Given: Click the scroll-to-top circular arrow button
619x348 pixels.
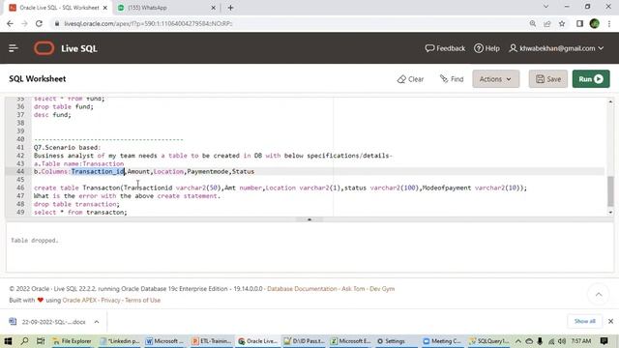Looking at the screenshot, I should point(599,294).
